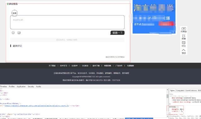Click the Elements panel scrollbar thumb
This screenshot has height=119, width=201.
(x=167, y=96)
